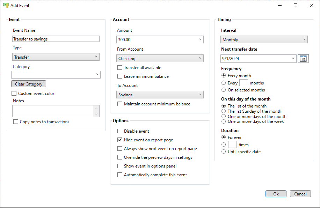This screenshot has height=208, width=320.
Task: Enable Always show next event on report page
Action: coord(120,148)
